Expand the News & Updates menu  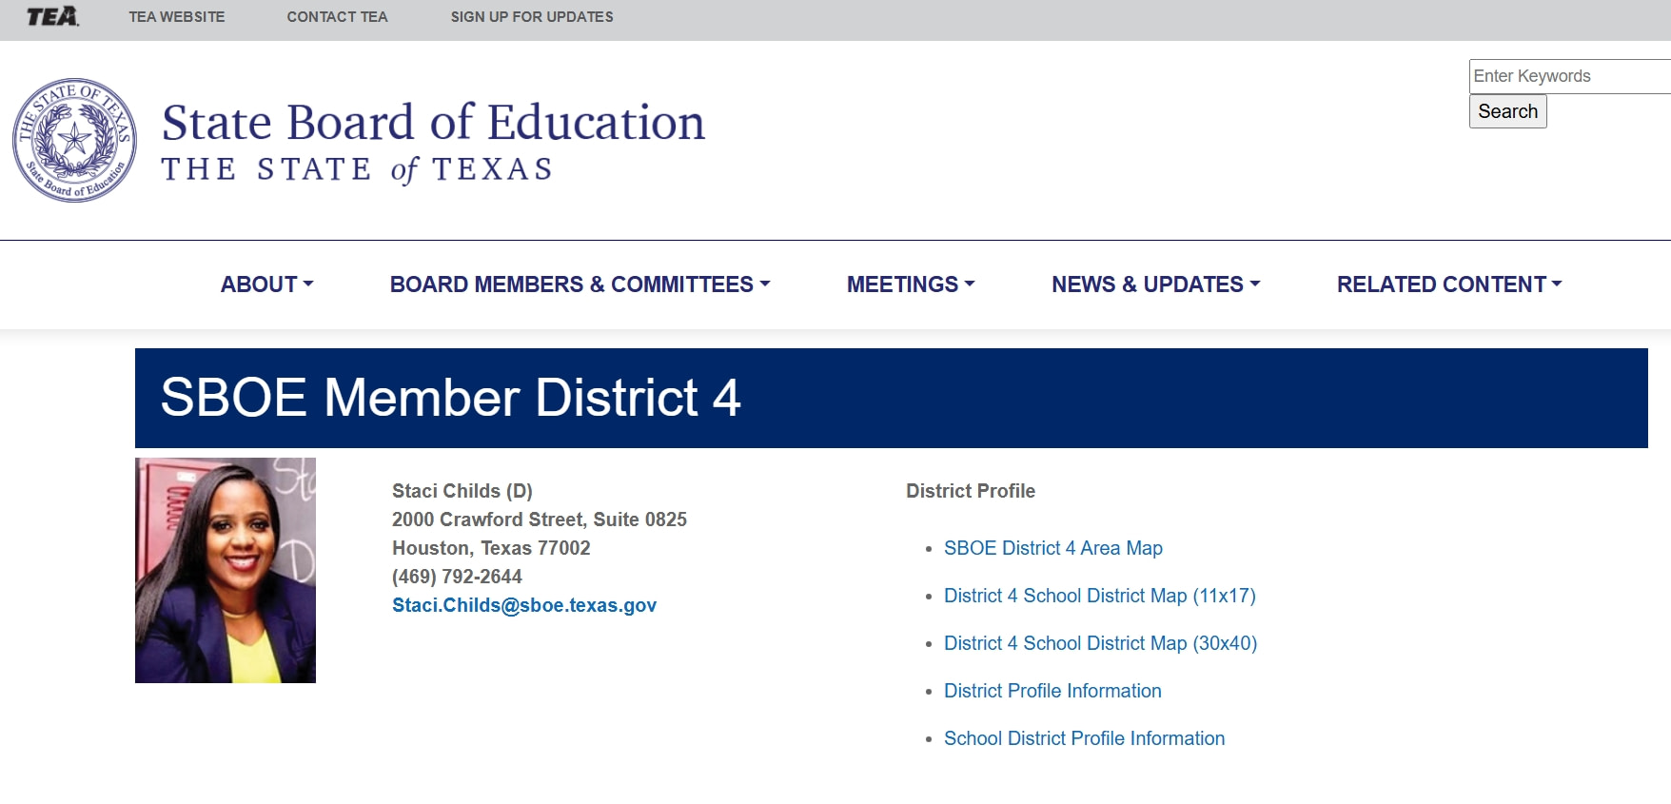(x=1155, y=284)
